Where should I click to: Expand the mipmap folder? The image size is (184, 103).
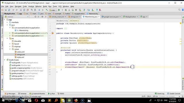10,46
